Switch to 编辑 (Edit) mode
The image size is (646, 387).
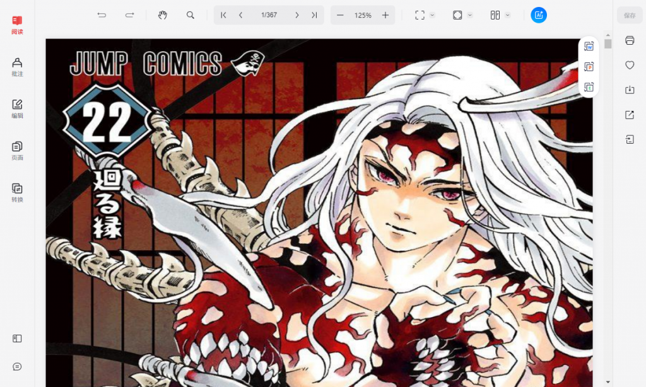click(17, 109)
